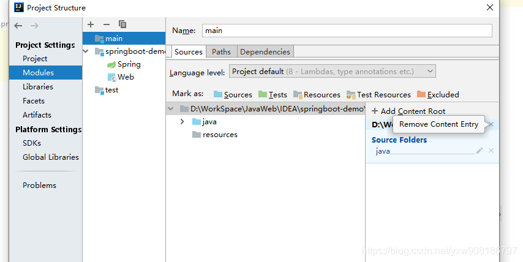Switch to the Dependencies tab
523x262 pixels.
click(x=265, y=51)
